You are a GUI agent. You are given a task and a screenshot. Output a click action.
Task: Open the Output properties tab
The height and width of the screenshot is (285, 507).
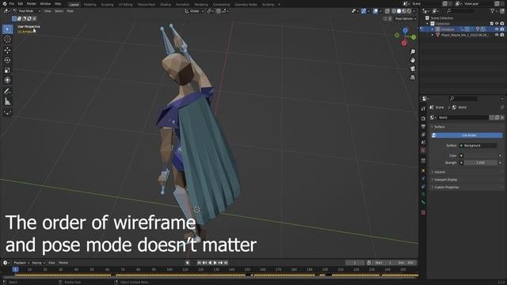pos(423,127)
